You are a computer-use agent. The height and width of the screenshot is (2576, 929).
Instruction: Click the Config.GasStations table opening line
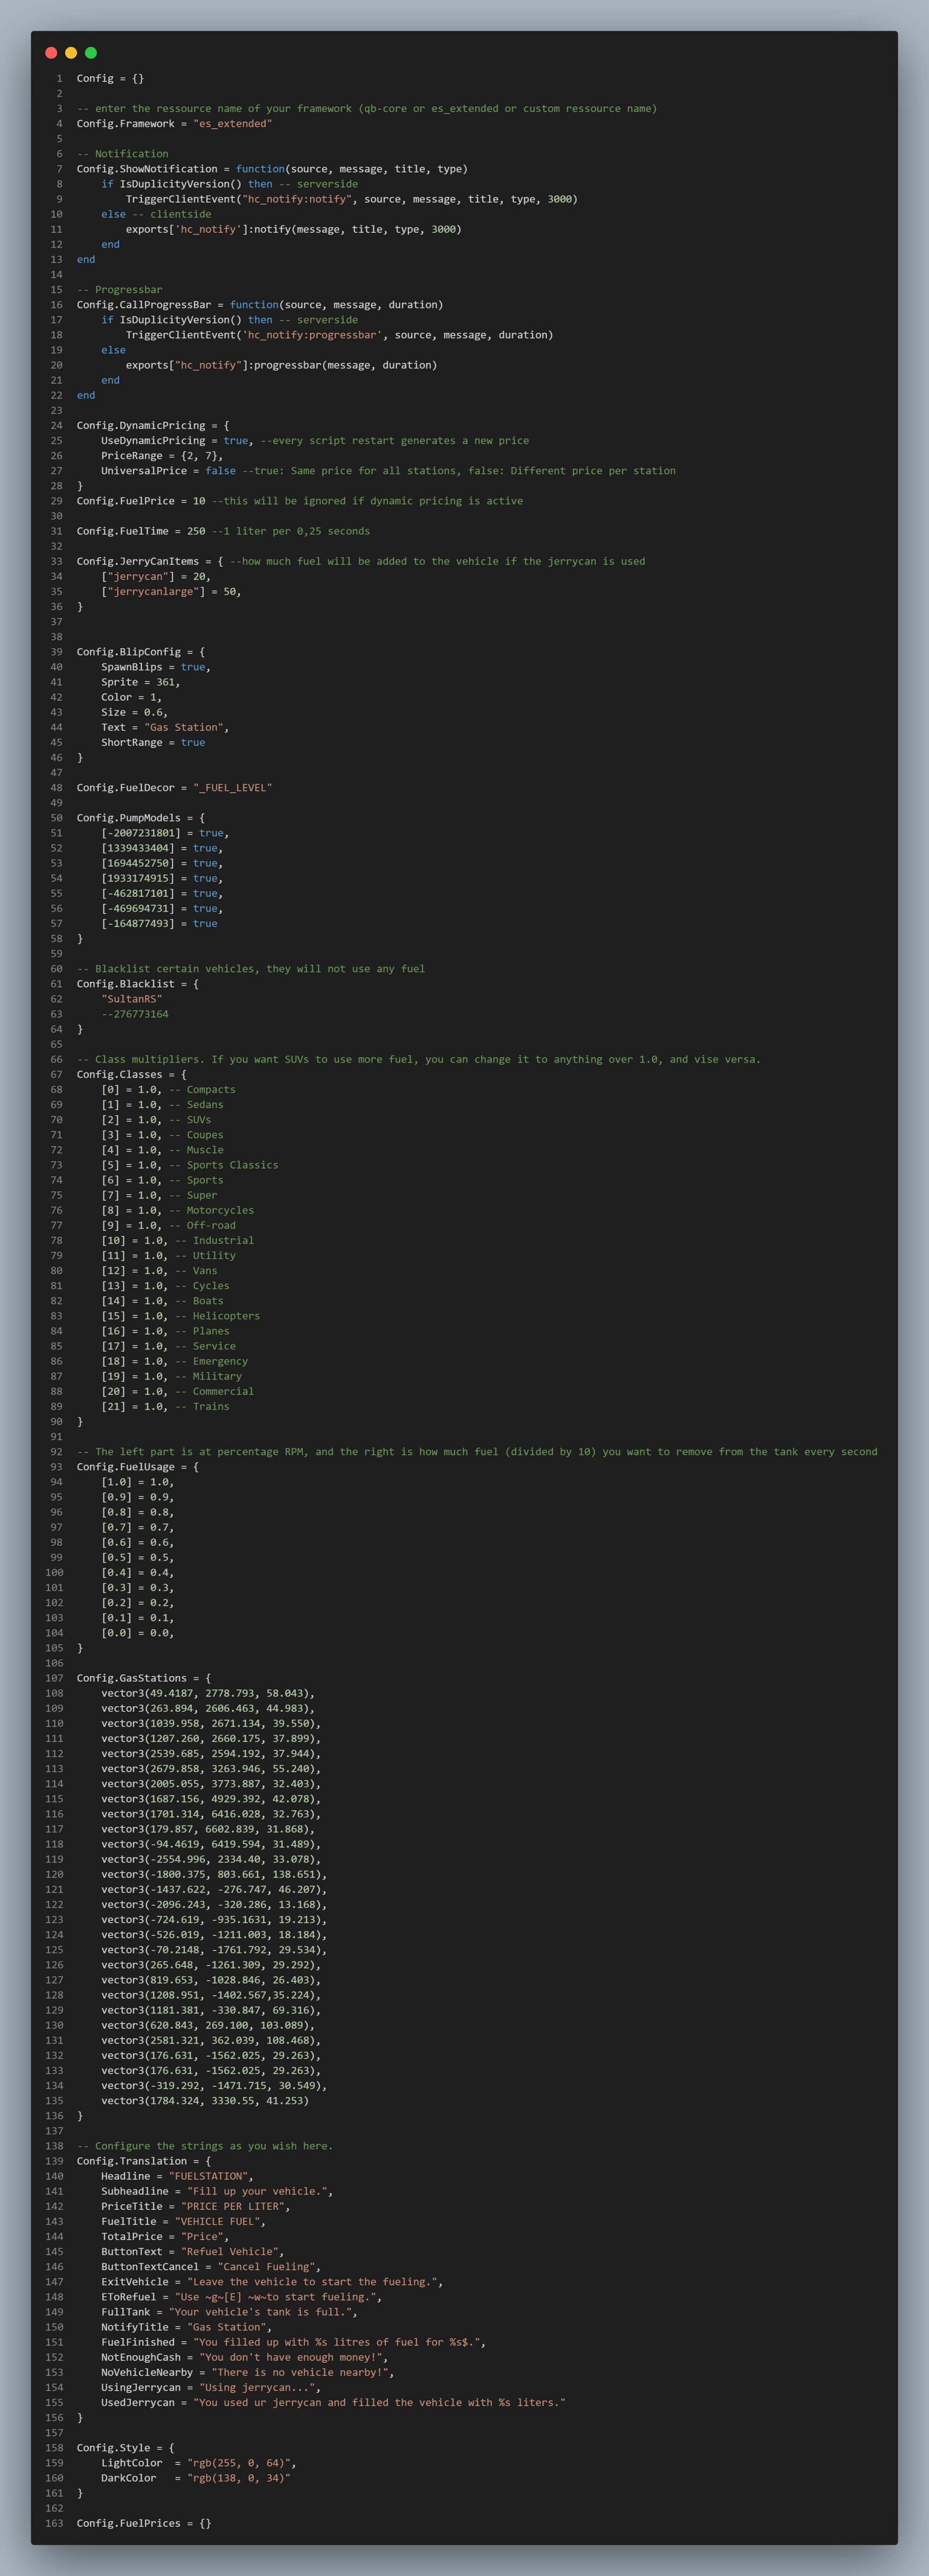pyautogui.click(x=144, y=1678)
